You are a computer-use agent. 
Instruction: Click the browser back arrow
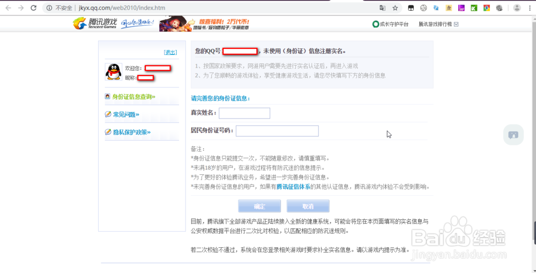pyautogui.click(x=8, y=8)
